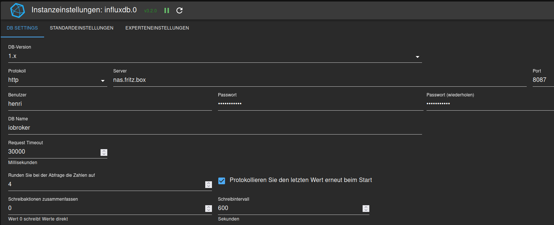Click the Passwort (wiederholen) field

coord(490,104)
